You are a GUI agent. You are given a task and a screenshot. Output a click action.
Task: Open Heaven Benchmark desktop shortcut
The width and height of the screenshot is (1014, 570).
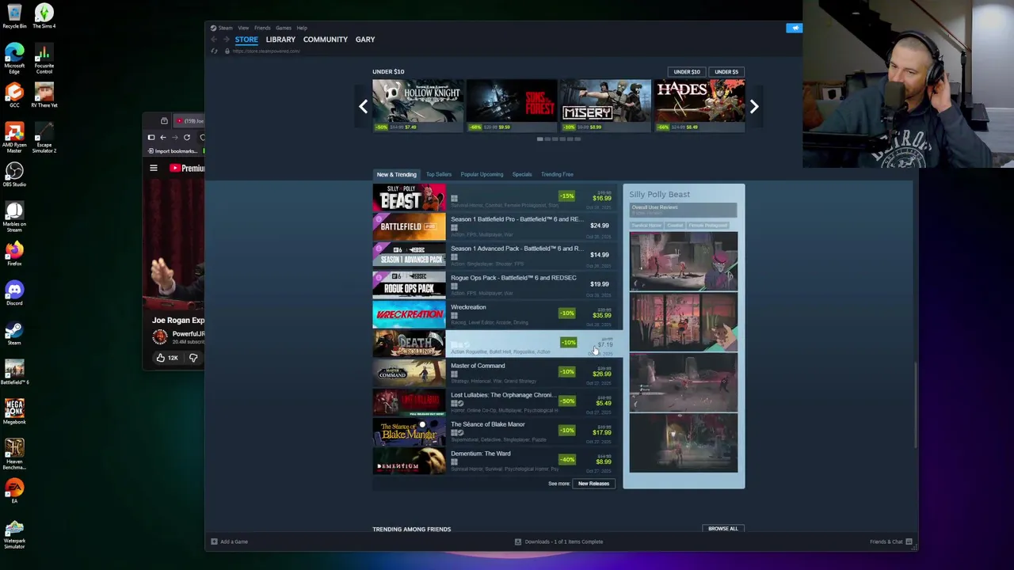tap(14, 454)
